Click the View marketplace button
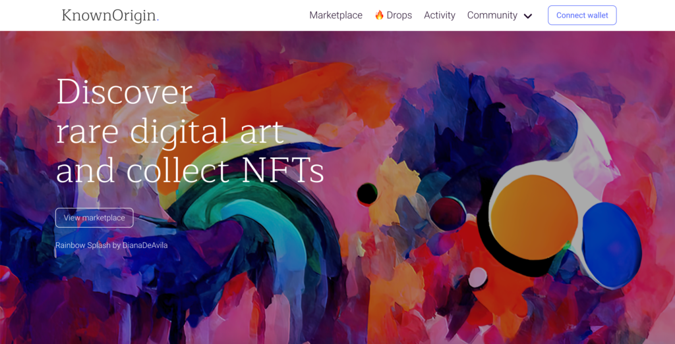The width and height of the screenshot is (675, 344). (x=94, y=218)
